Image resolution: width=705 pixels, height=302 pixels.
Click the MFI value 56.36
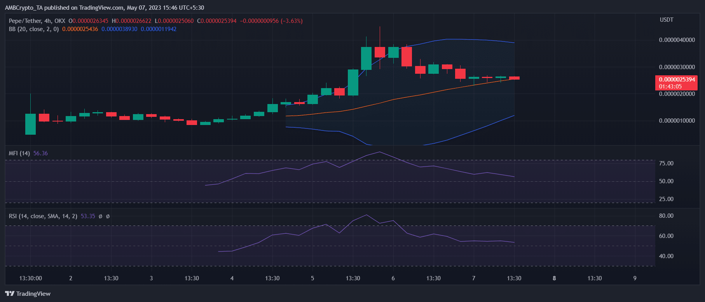point(40,153)
